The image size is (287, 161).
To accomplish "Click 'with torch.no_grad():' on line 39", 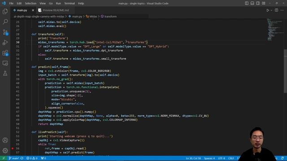I will [56, 79].
